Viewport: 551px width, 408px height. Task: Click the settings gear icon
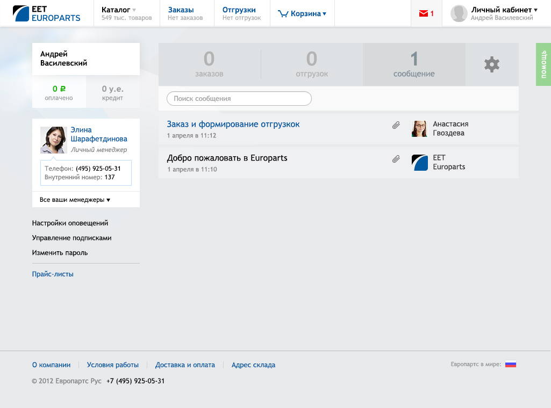(x=491, y=64)
